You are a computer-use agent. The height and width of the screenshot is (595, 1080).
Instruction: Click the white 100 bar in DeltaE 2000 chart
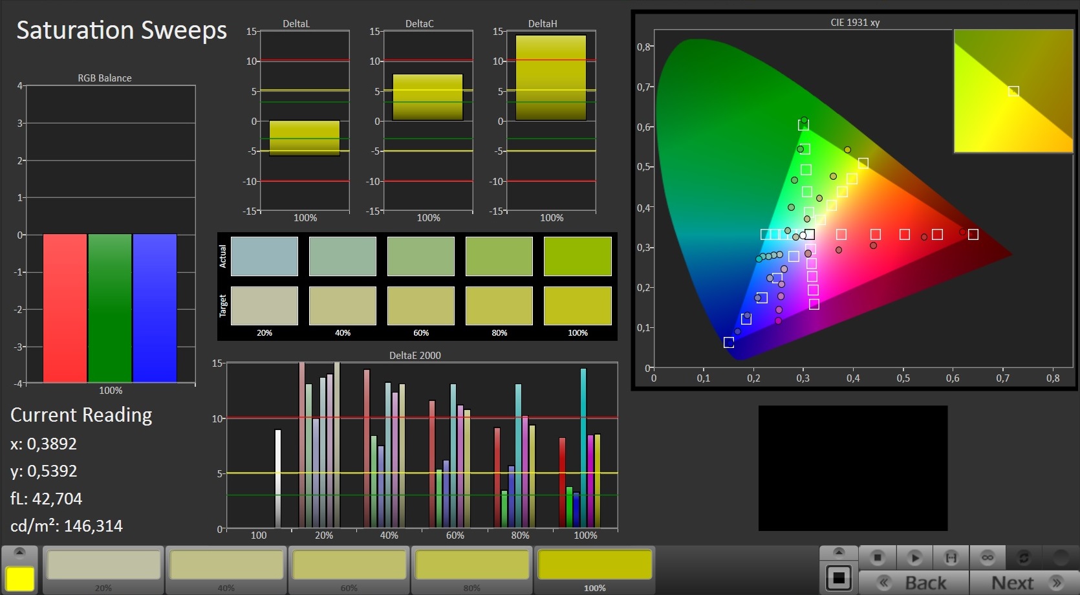point(278,479)
